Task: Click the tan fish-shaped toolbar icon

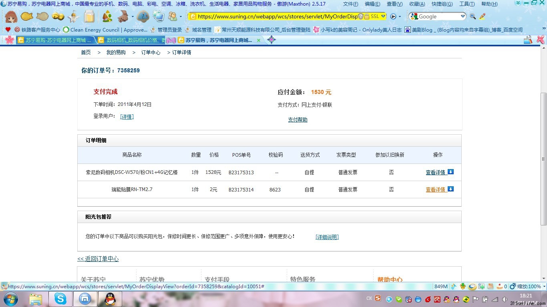Action: pos(42,16)
